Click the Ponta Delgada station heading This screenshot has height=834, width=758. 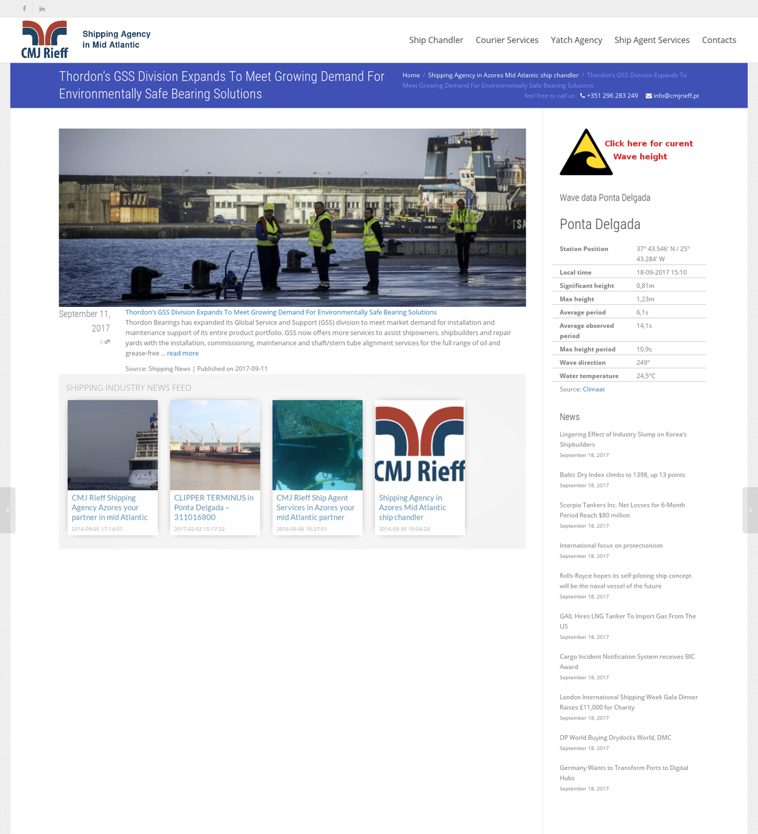click(600, 224)
